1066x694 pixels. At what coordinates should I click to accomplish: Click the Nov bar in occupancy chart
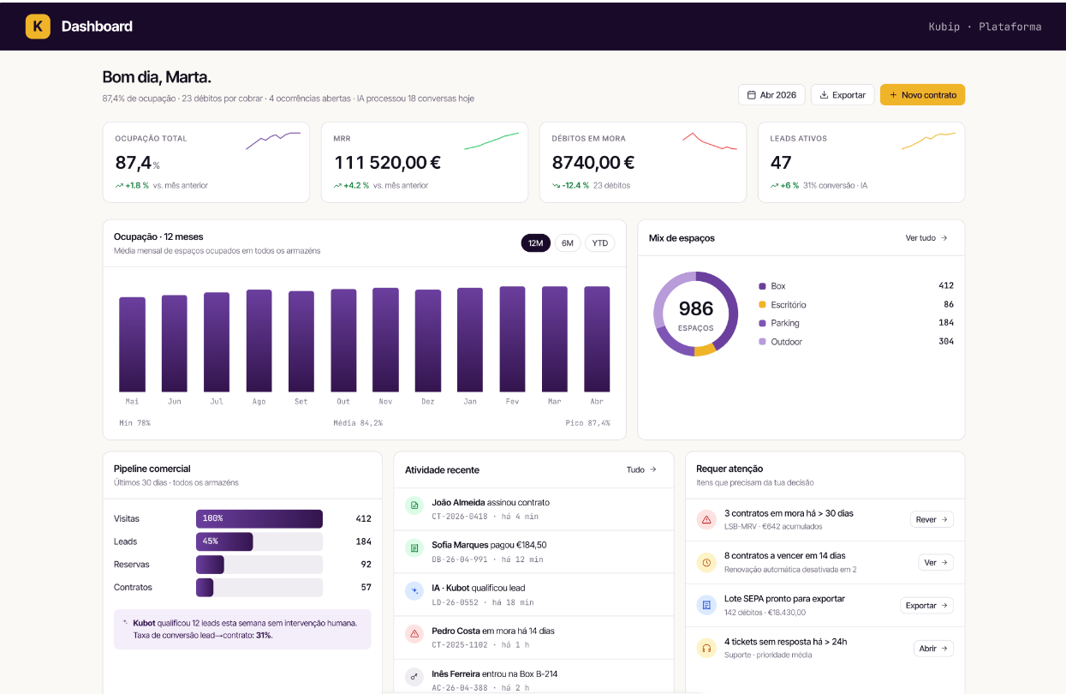point(385,340)
